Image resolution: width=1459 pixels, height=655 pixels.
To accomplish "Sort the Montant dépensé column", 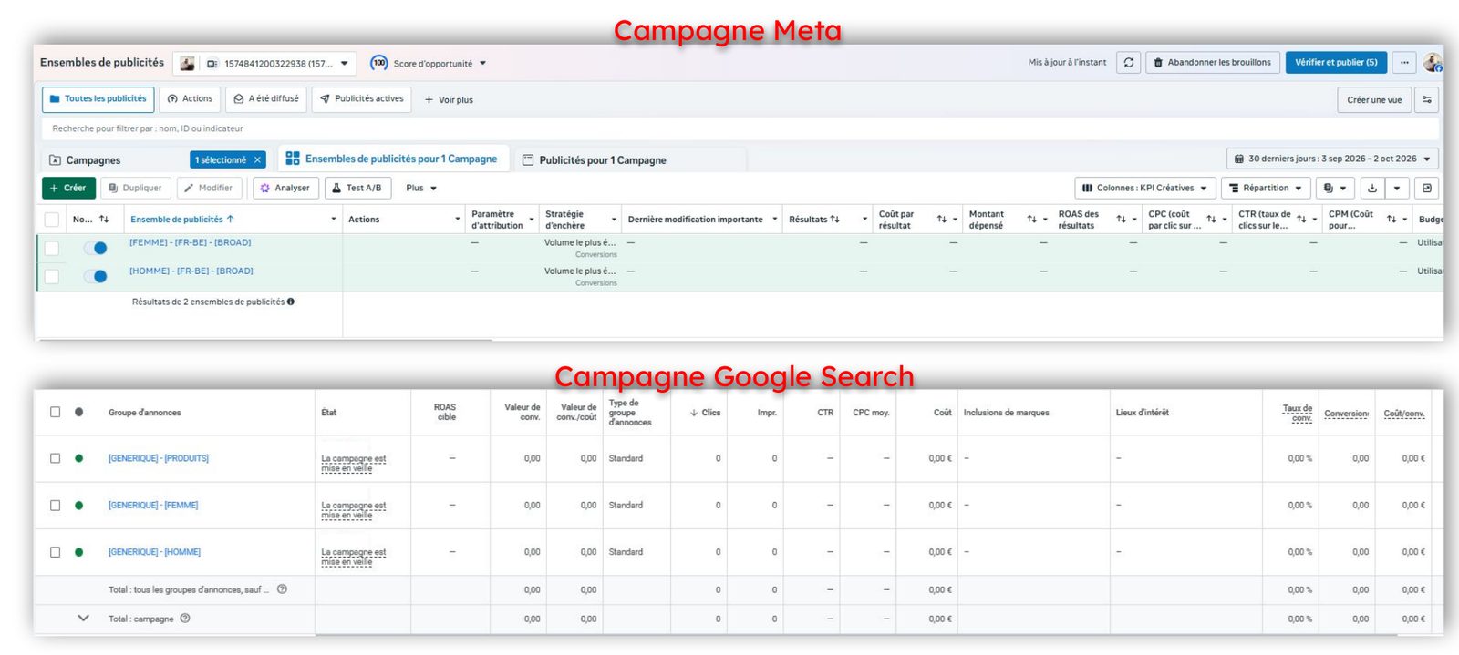I will click(x=1032, y=220).
